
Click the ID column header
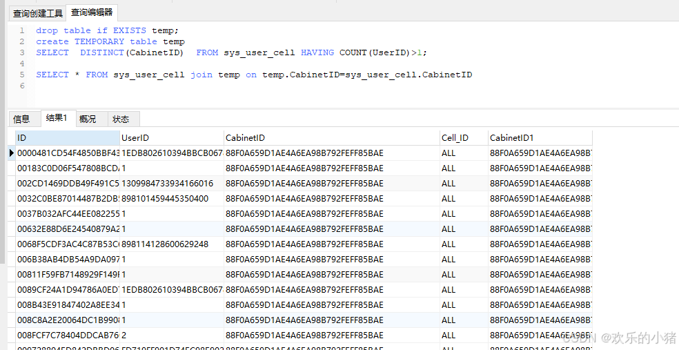pyautogui.click(x=68, y=138)
